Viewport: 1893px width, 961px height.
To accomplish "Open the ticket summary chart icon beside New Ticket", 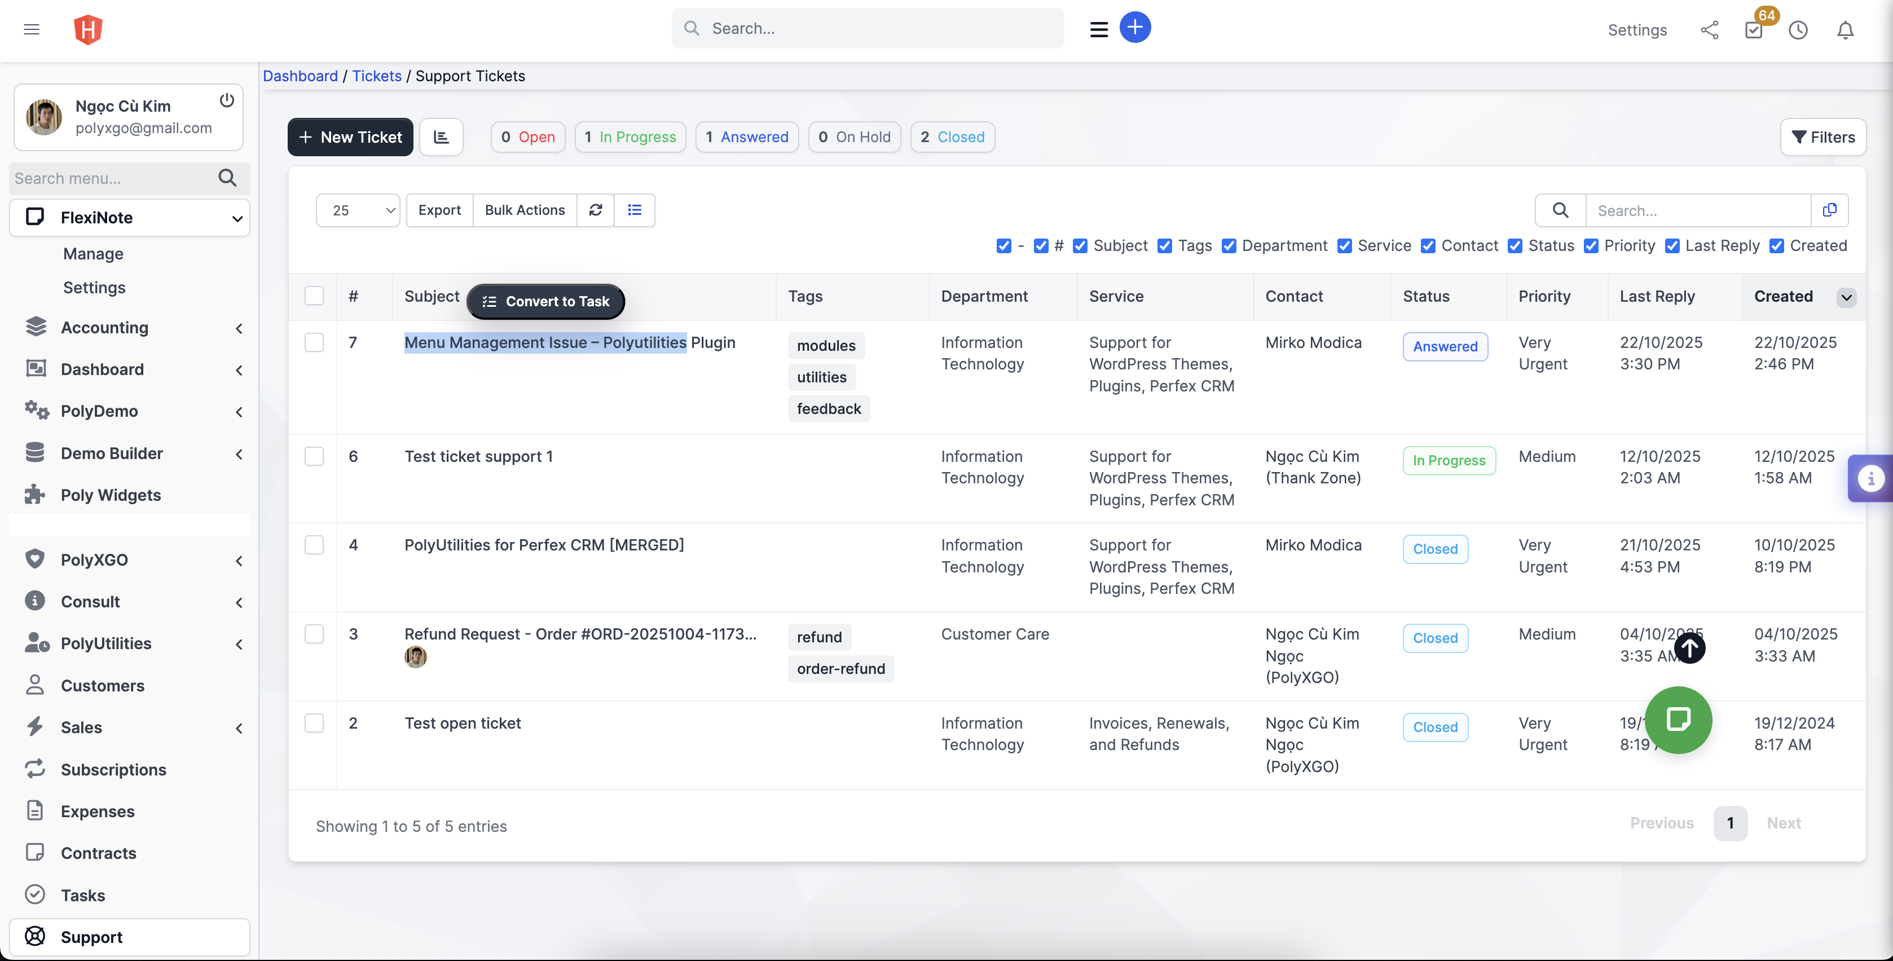I will 441,136.
